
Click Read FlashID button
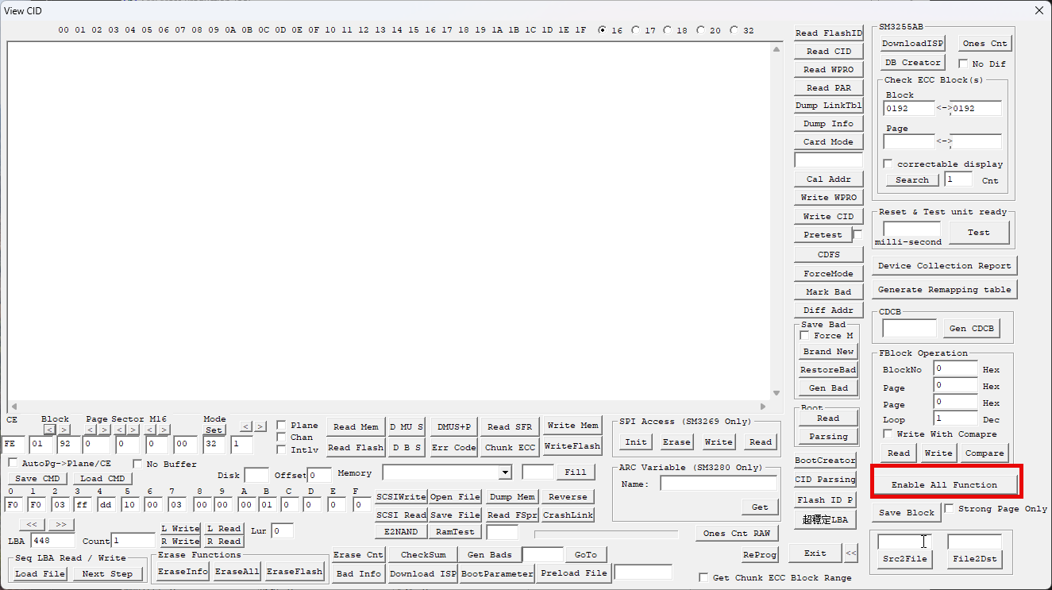click(828, 33)
